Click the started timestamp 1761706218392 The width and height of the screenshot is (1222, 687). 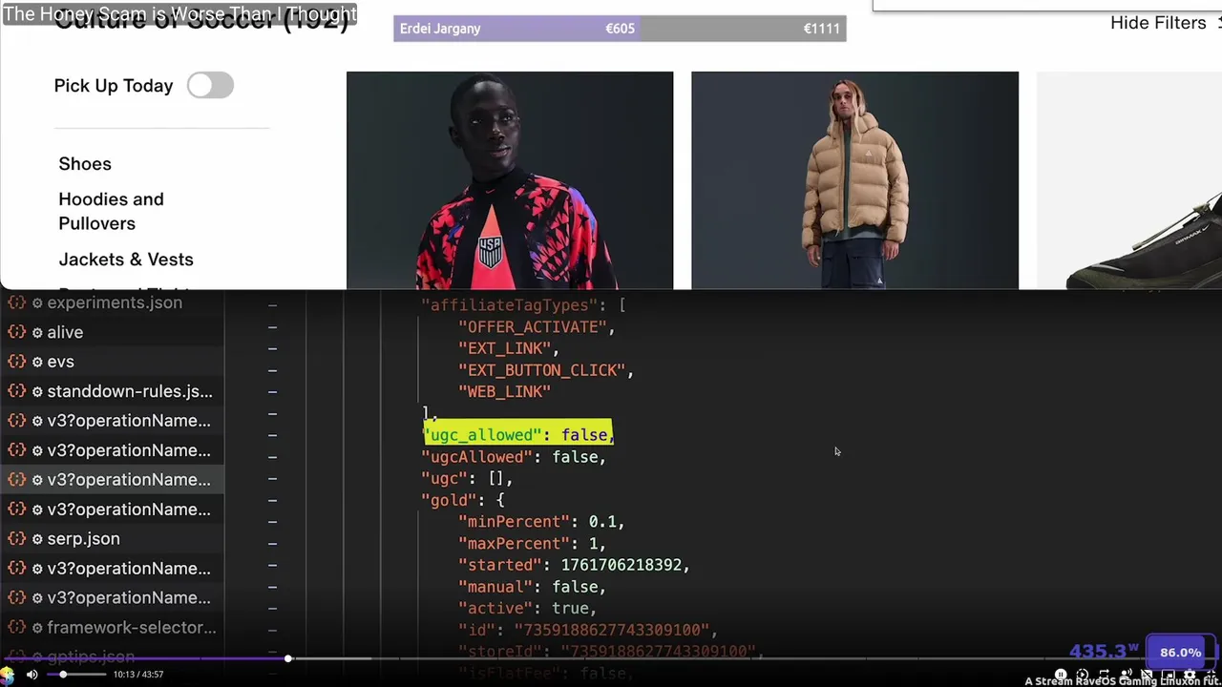[621, 565]
